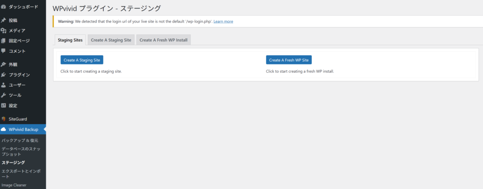The height and width of the screenshot is (189, 483).
Task: Click the SiteGuard shield icon
Action: [x=4, y=119]
